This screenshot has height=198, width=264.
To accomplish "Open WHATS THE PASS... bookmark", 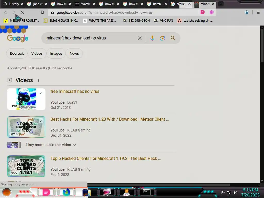I will [100, 21].
